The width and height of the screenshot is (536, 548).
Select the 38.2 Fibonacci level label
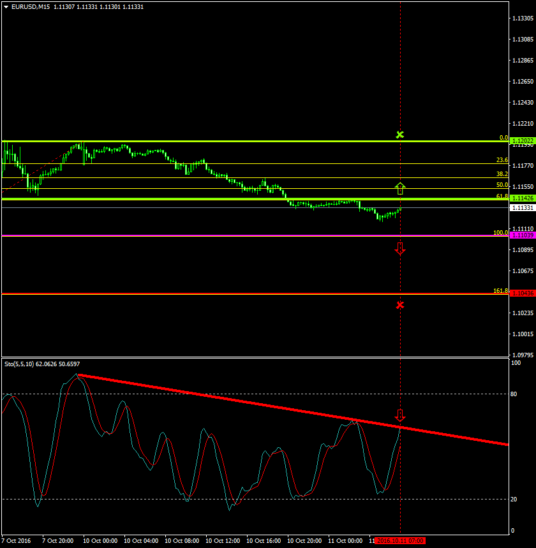click(x=502, y=174)
